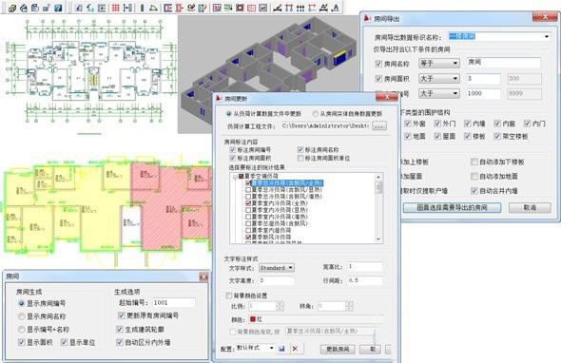This screenshot has height=363, width=561.
Task: Select the 显示房间名称 radio button
Action: click(x=22, y=316)
